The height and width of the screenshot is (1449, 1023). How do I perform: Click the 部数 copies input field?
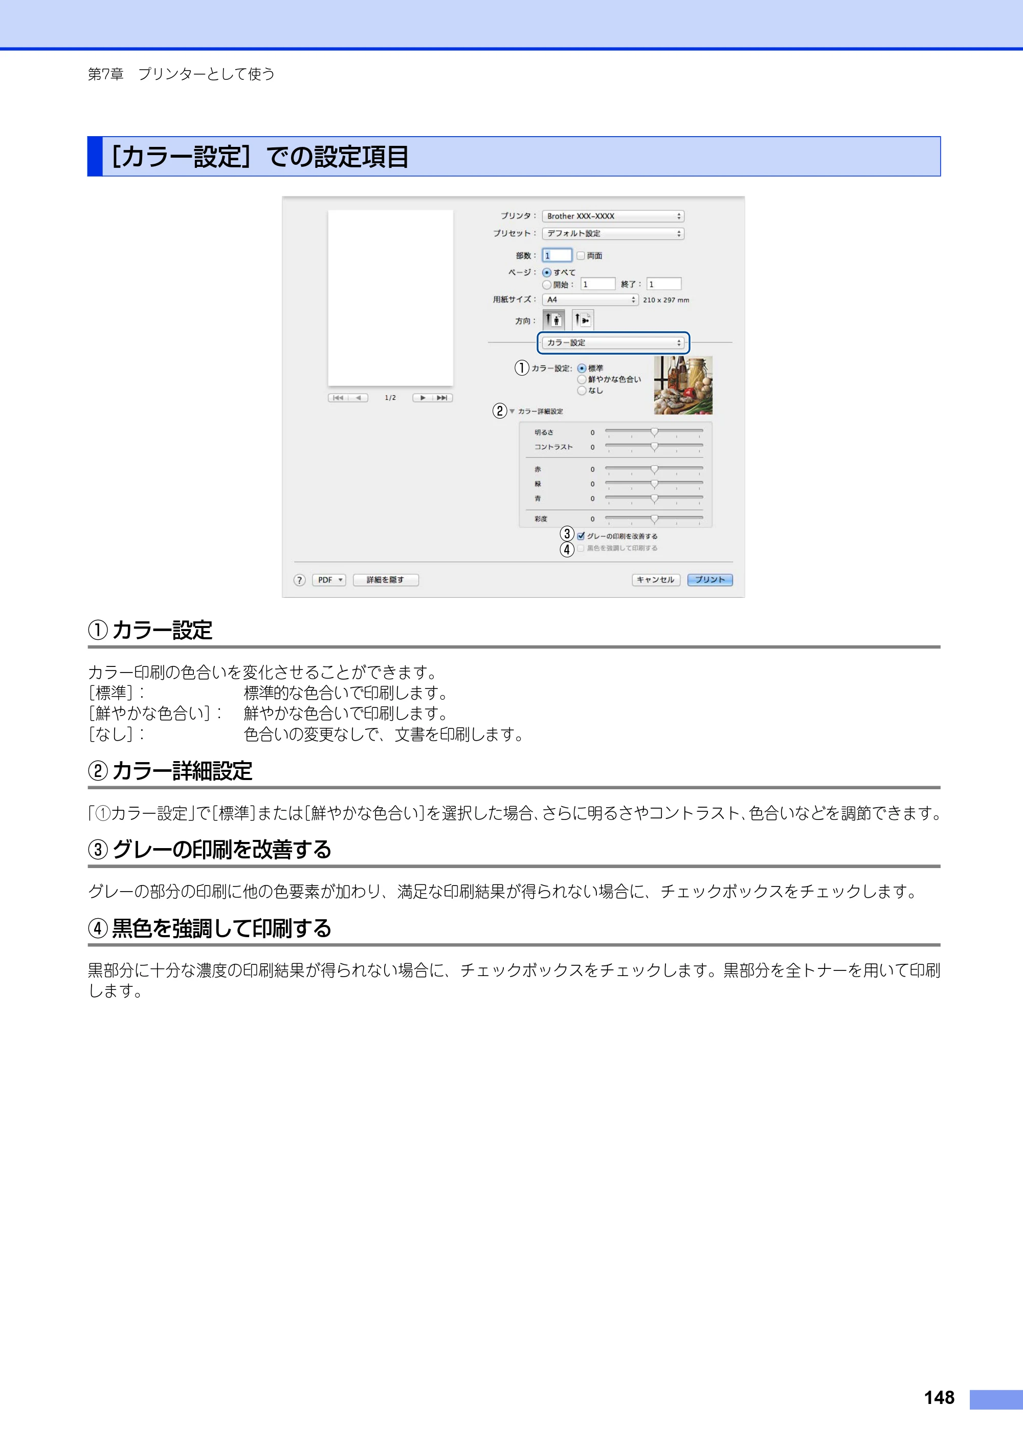point(558,255)
